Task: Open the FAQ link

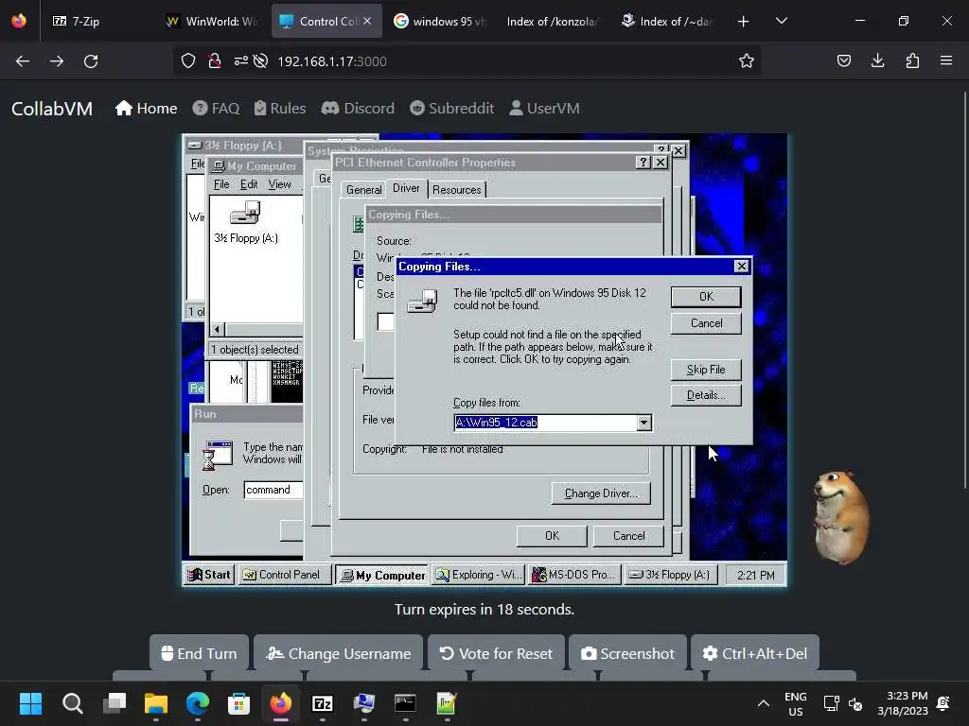Action: click(216, 109)
